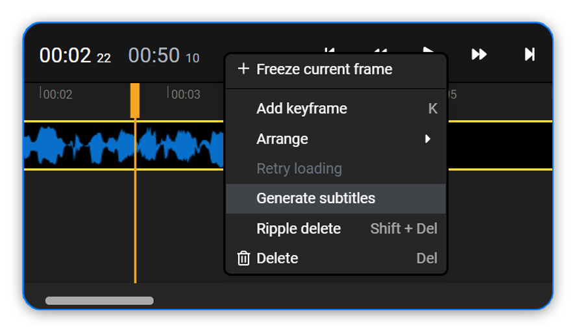Click the horizontal timeline scrollbar thumb
Screen dimensions: 575x331
pos(99,300)
